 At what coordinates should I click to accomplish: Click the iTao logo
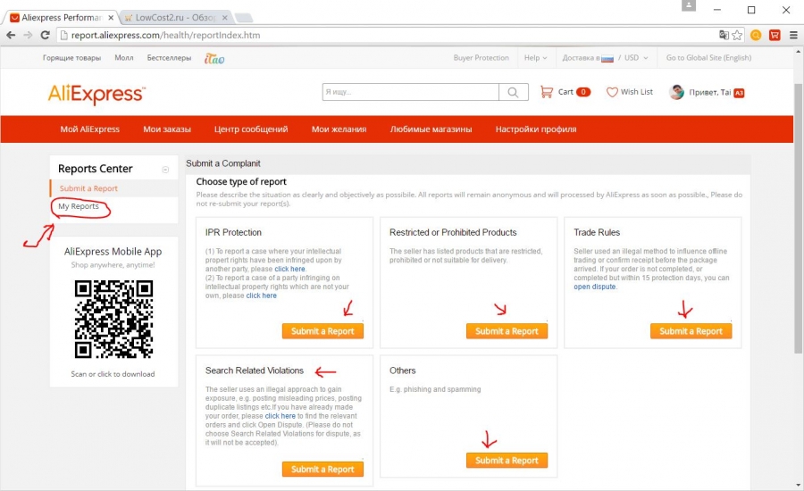(x=214, y=58)
